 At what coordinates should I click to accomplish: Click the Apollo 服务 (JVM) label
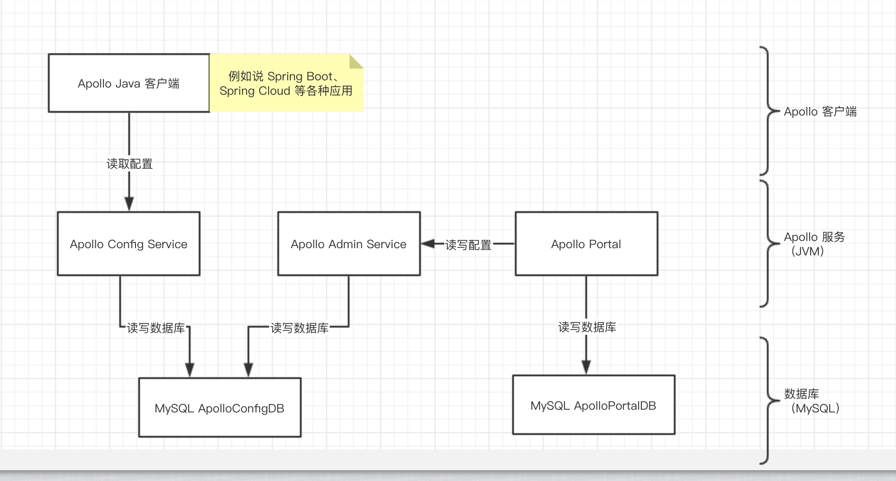(x=814, y=244)
